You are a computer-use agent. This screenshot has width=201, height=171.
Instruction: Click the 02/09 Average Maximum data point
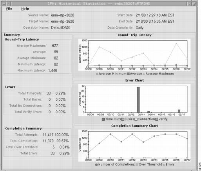99,47
